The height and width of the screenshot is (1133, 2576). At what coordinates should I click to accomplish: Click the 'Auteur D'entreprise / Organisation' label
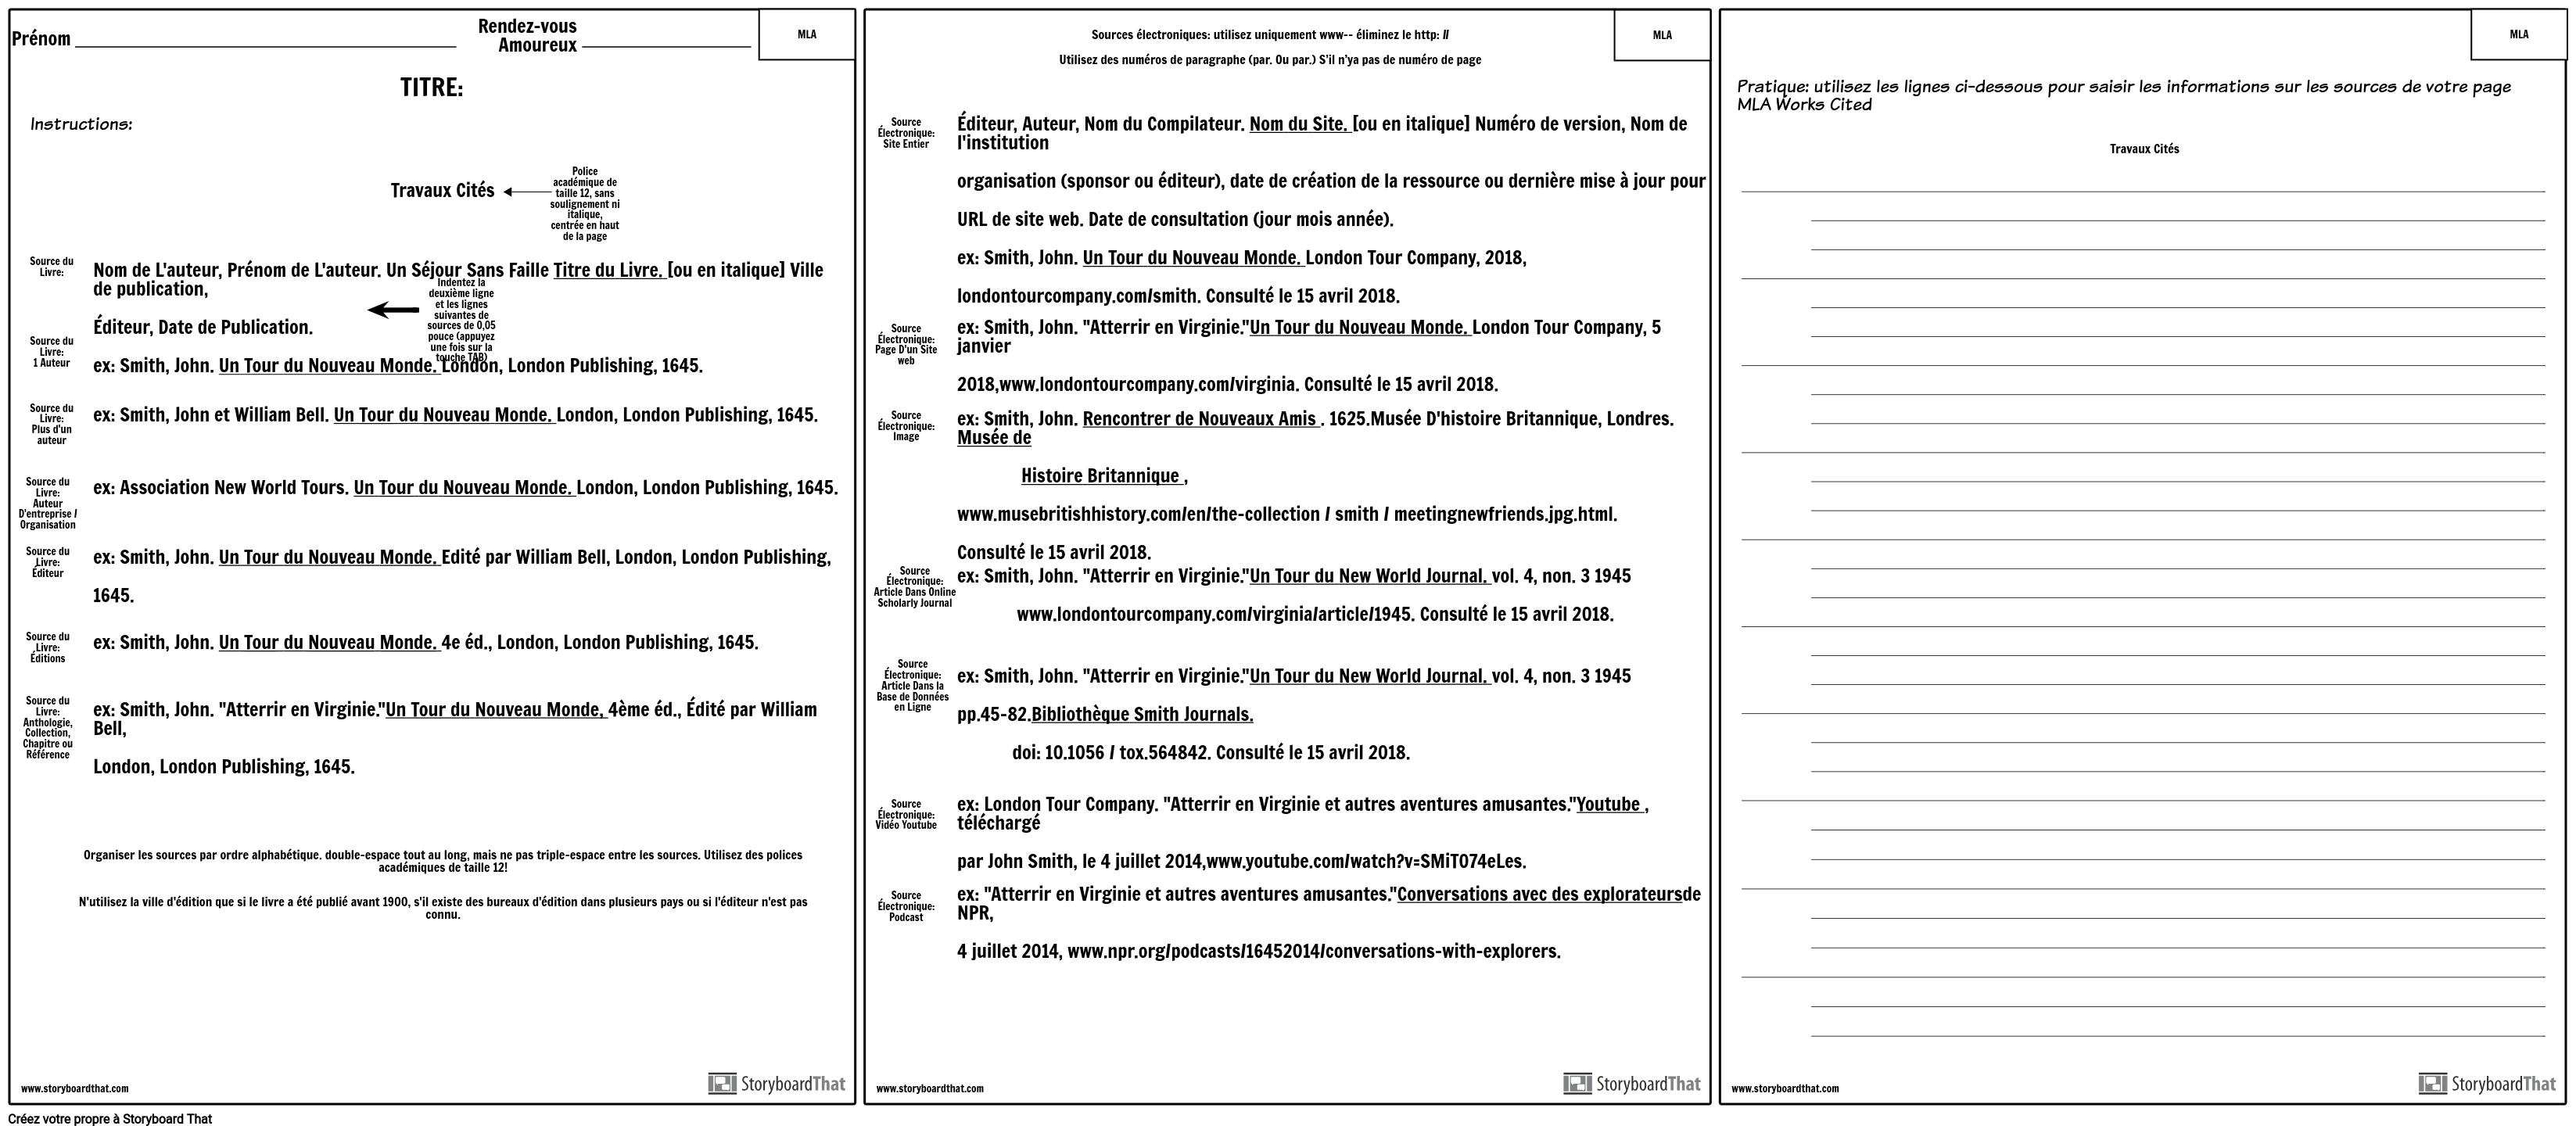point(48,503)
